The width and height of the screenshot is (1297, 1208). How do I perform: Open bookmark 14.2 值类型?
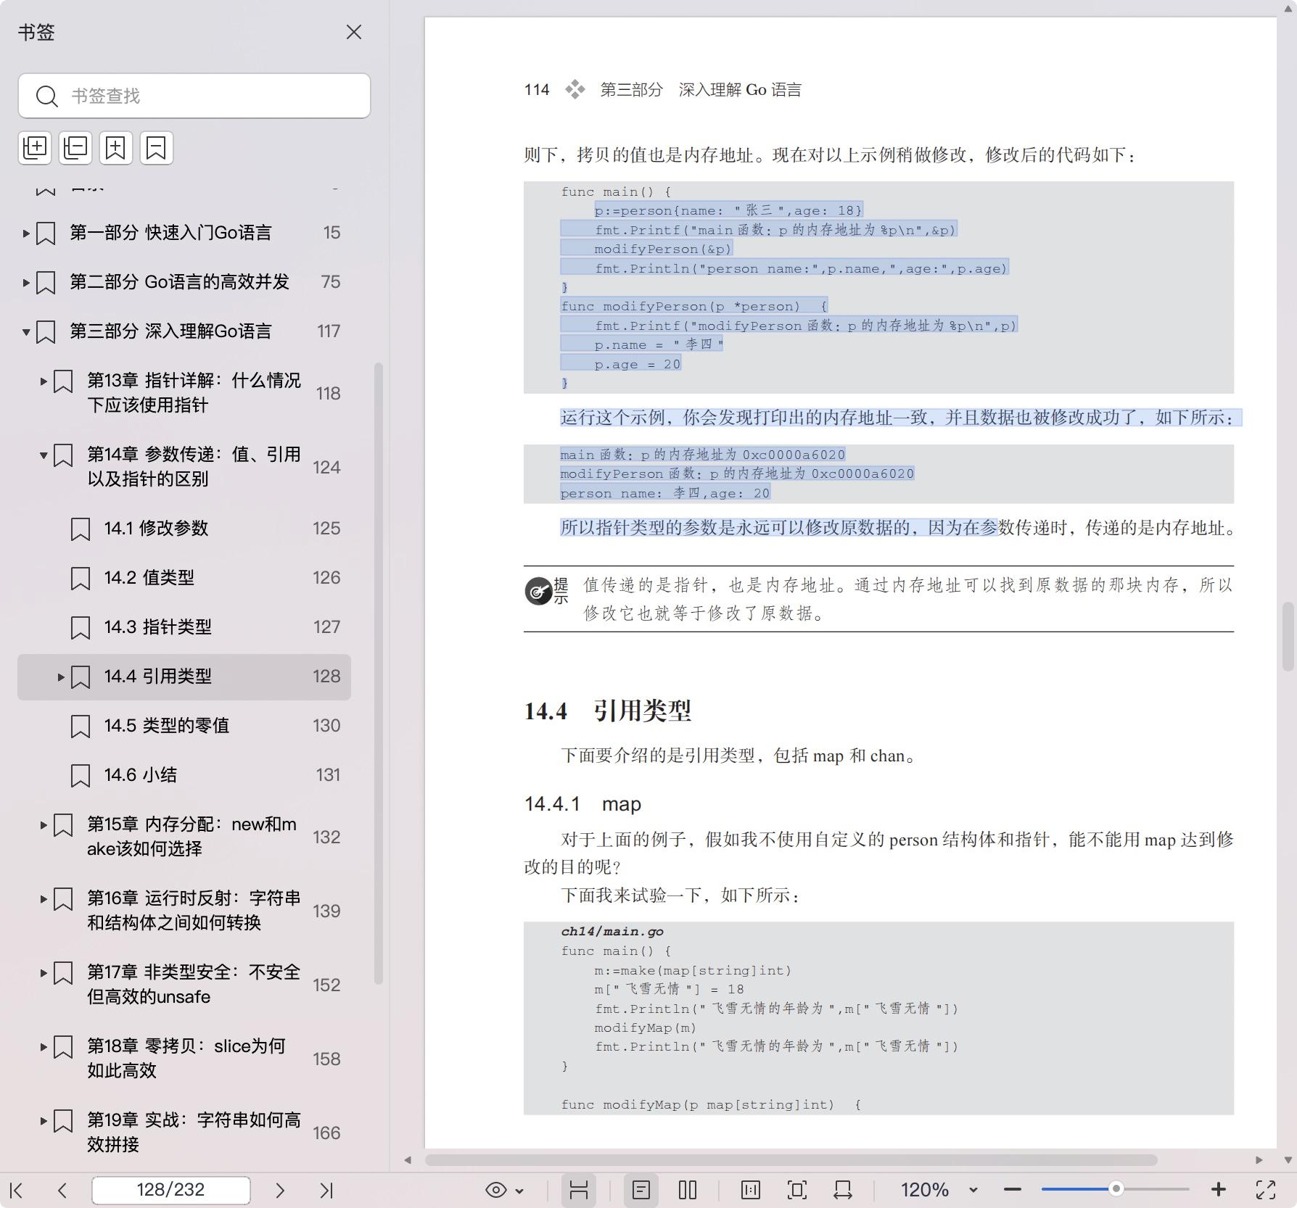click(x=149, y=578)
